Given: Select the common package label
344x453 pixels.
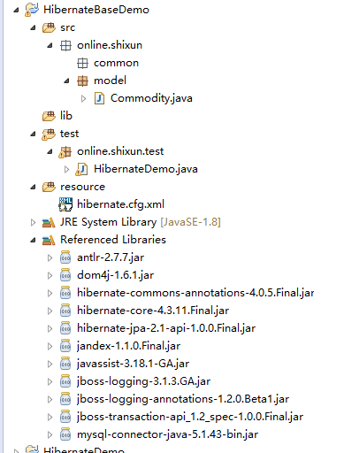Looking at the screenshot, I should pyautogui.click(x=116, y=63).
